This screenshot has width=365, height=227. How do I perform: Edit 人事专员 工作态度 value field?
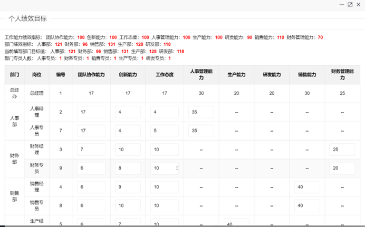[164, 131]
